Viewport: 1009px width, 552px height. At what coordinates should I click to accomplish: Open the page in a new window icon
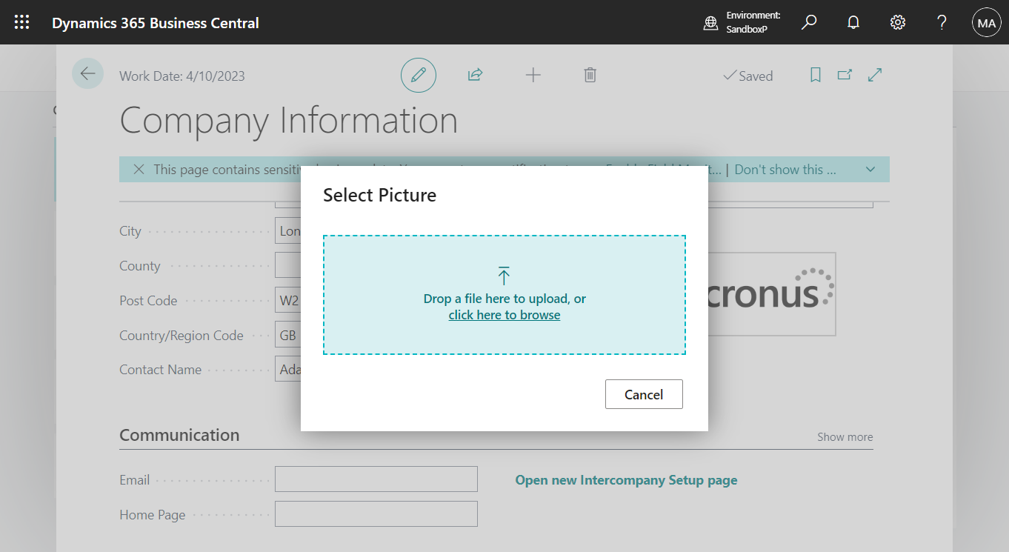click(845, 75)
